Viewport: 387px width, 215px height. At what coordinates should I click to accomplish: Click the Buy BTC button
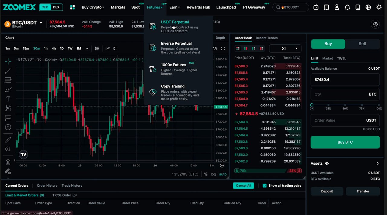point(345,142)
